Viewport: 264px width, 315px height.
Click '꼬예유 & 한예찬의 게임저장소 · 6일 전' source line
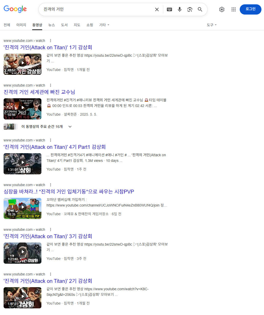(93, 214)
